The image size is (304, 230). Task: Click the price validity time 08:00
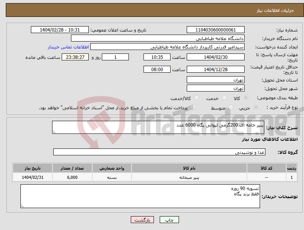coord(157,69)
